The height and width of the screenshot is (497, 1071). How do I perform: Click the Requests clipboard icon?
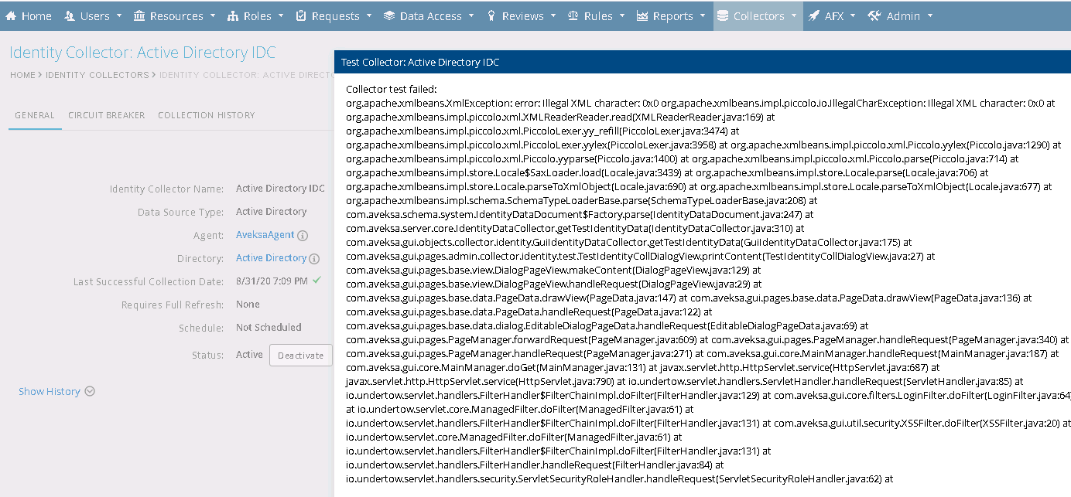[301, 16]
